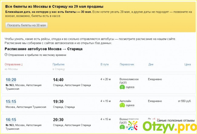Open 'оценка' link for Автолайн carrier
This screenshot has width=197, height=134.
(130, 105)
